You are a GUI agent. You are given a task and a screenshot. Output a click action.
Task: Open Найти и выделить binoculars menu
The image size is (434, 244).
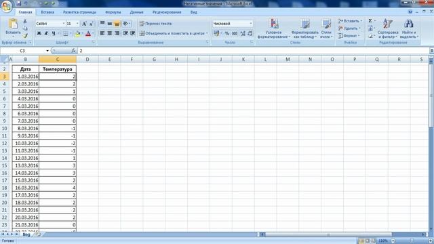point(409,28)
